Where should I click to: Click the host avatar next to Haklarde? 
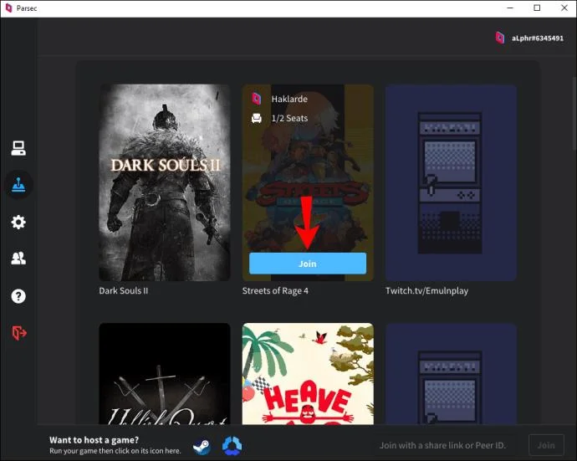tap(257, 99)
